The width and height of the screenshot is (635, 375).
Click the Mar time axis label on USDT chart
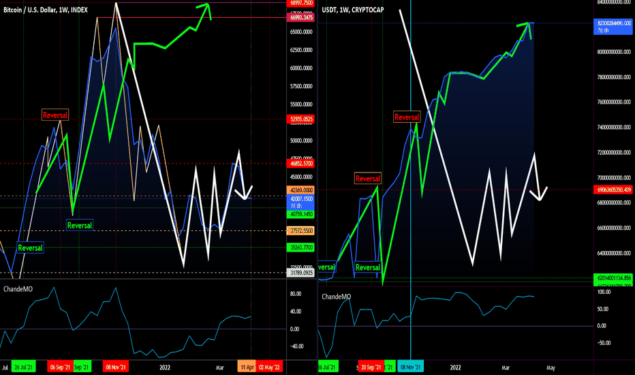tap(506, 367)
